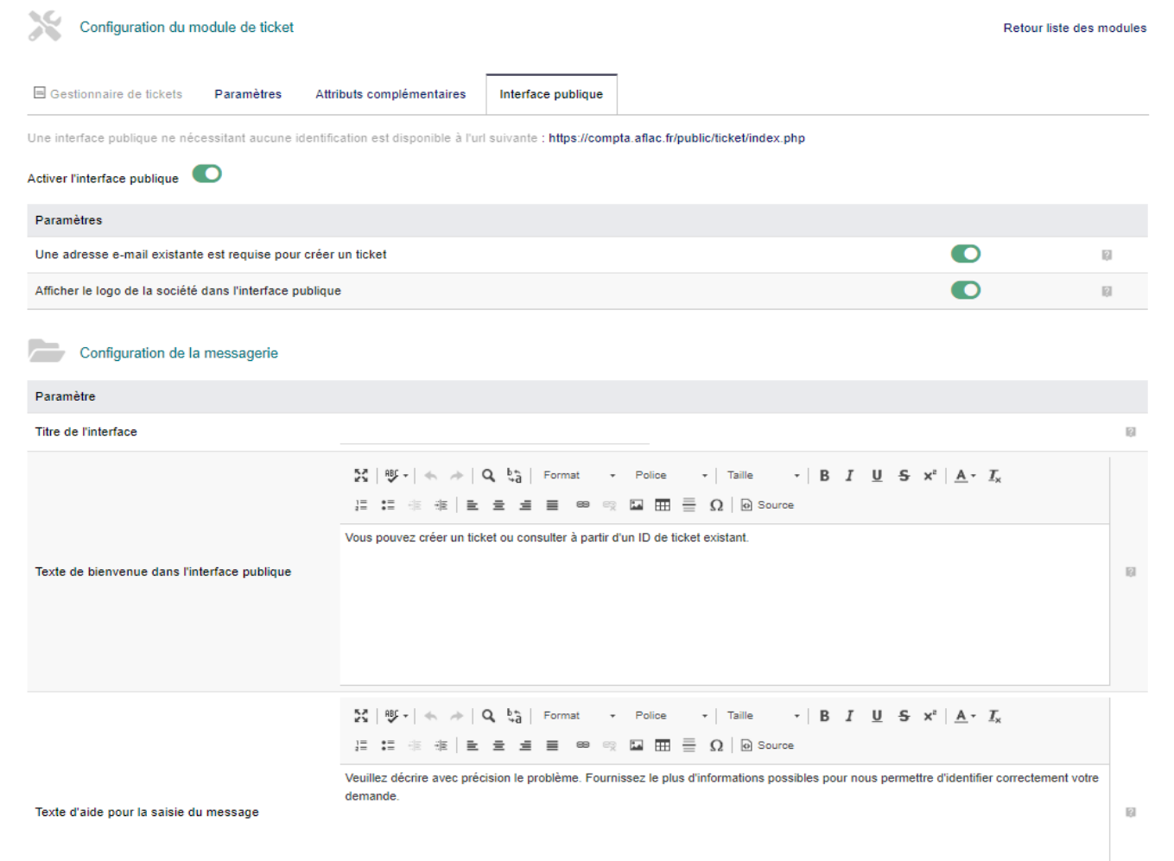Insert table in the help text editor

pos(663,745)
